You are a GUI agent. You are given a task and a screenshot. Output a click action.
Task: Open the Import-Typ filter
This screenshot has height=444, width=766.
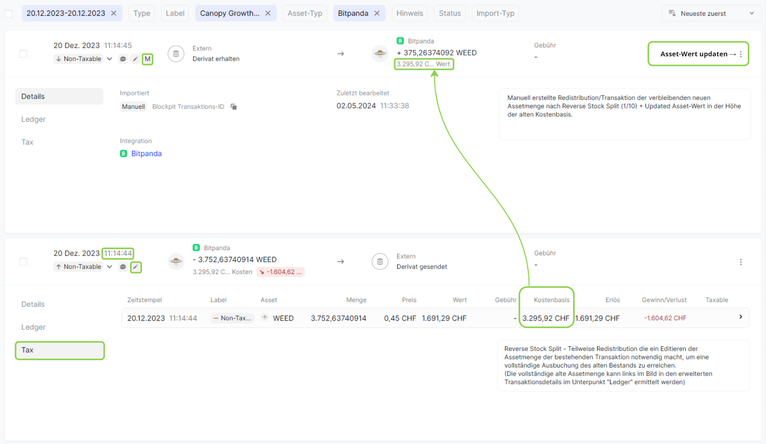coord(495,13)
